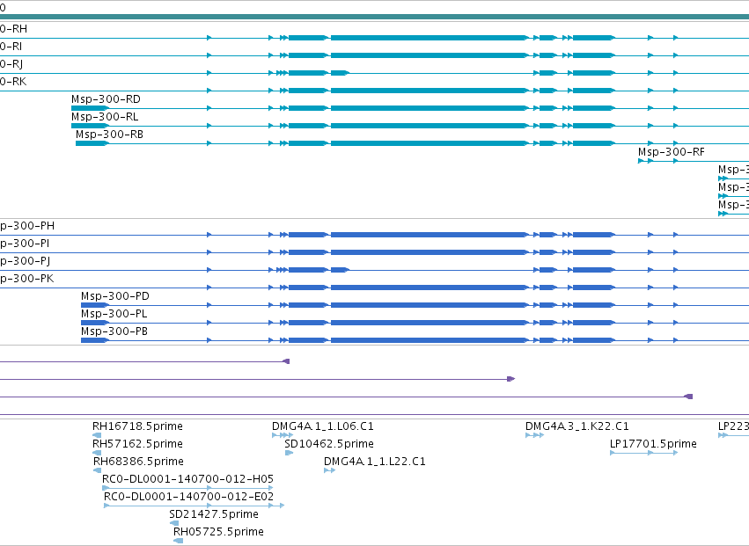Screen dimensions: 749x546
Task: Select the 0-RI transcript label
Action: (x=11, y=47)
